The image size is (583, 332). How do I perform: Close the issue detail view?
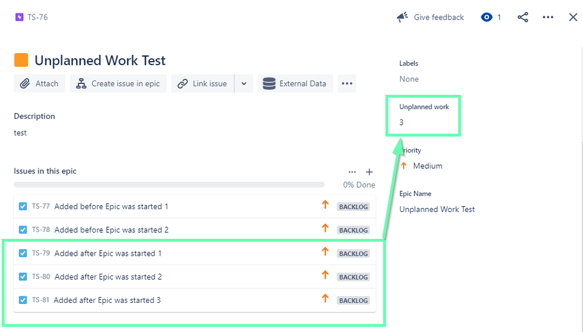pos(573,17)
